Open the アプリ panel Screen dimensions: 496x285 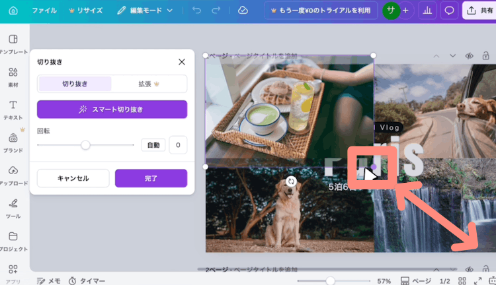[x=13, y=274]
